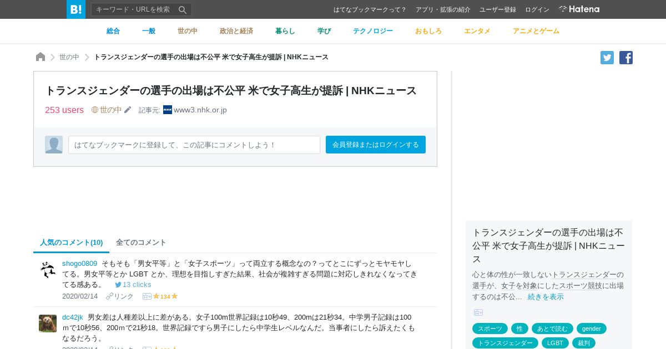
Task: Select the 一般 category tab
Action: tap(149, 31)
